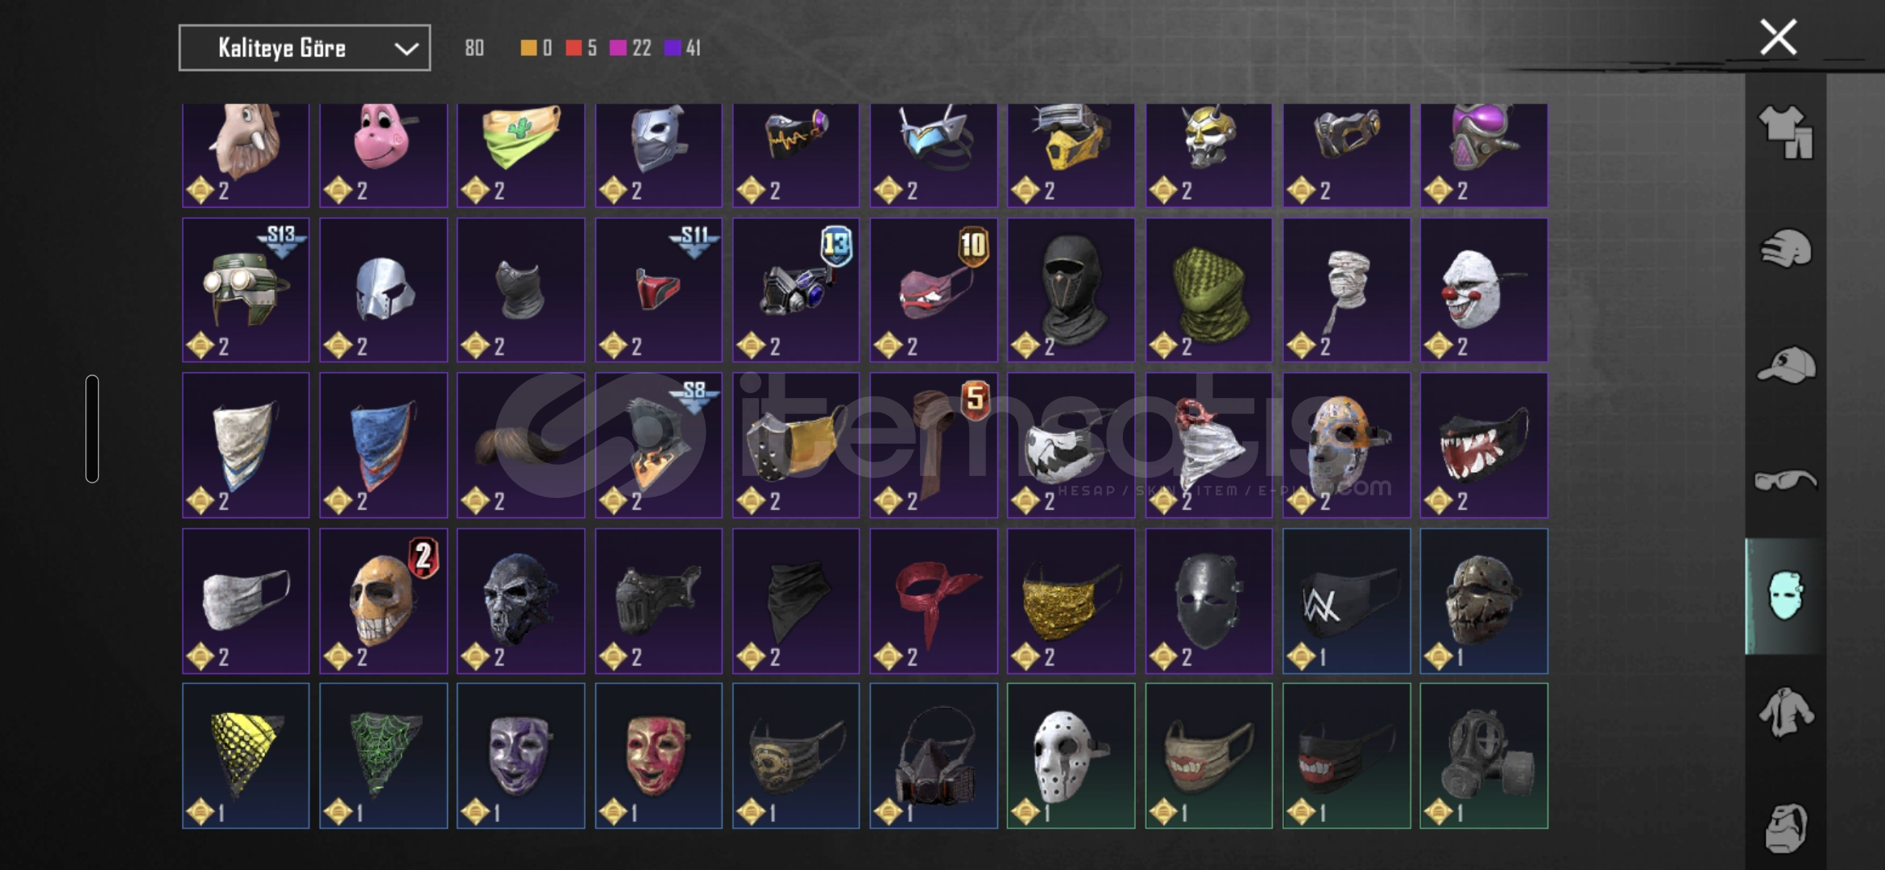
Task: Close the inventory with the X button
Action: pos(1778,37)
